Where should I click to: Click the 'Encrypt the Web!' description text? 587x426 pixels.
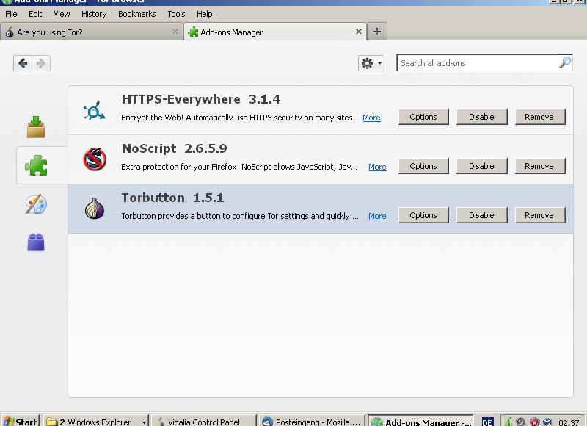click(x=238, y=118)
